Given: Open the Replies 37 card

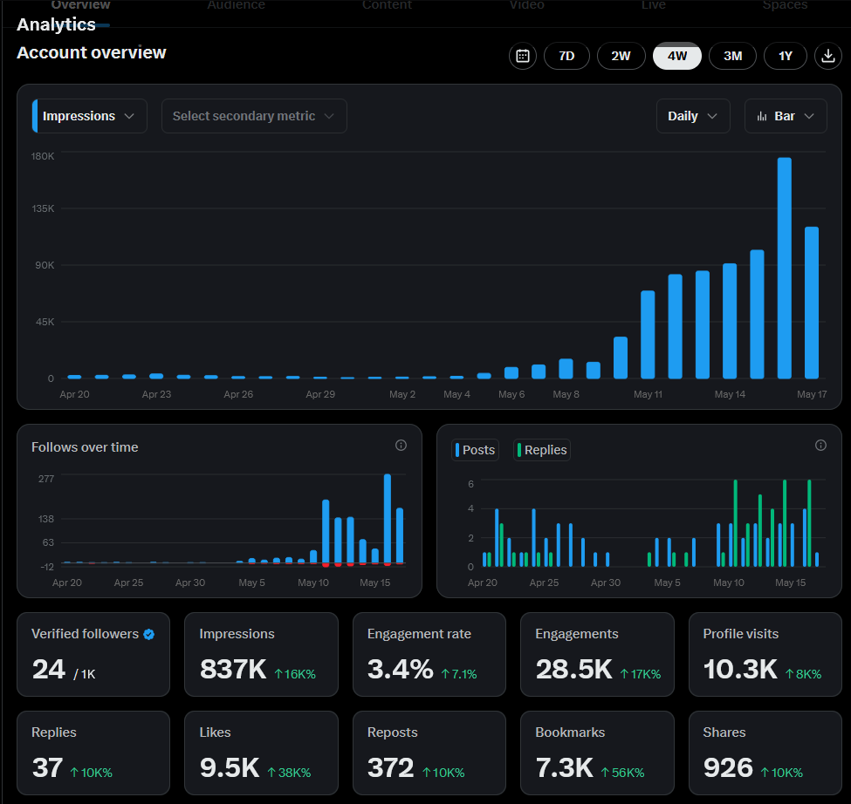Looking at the screenshot, I should pyautogui.click(x=93, y=753).
